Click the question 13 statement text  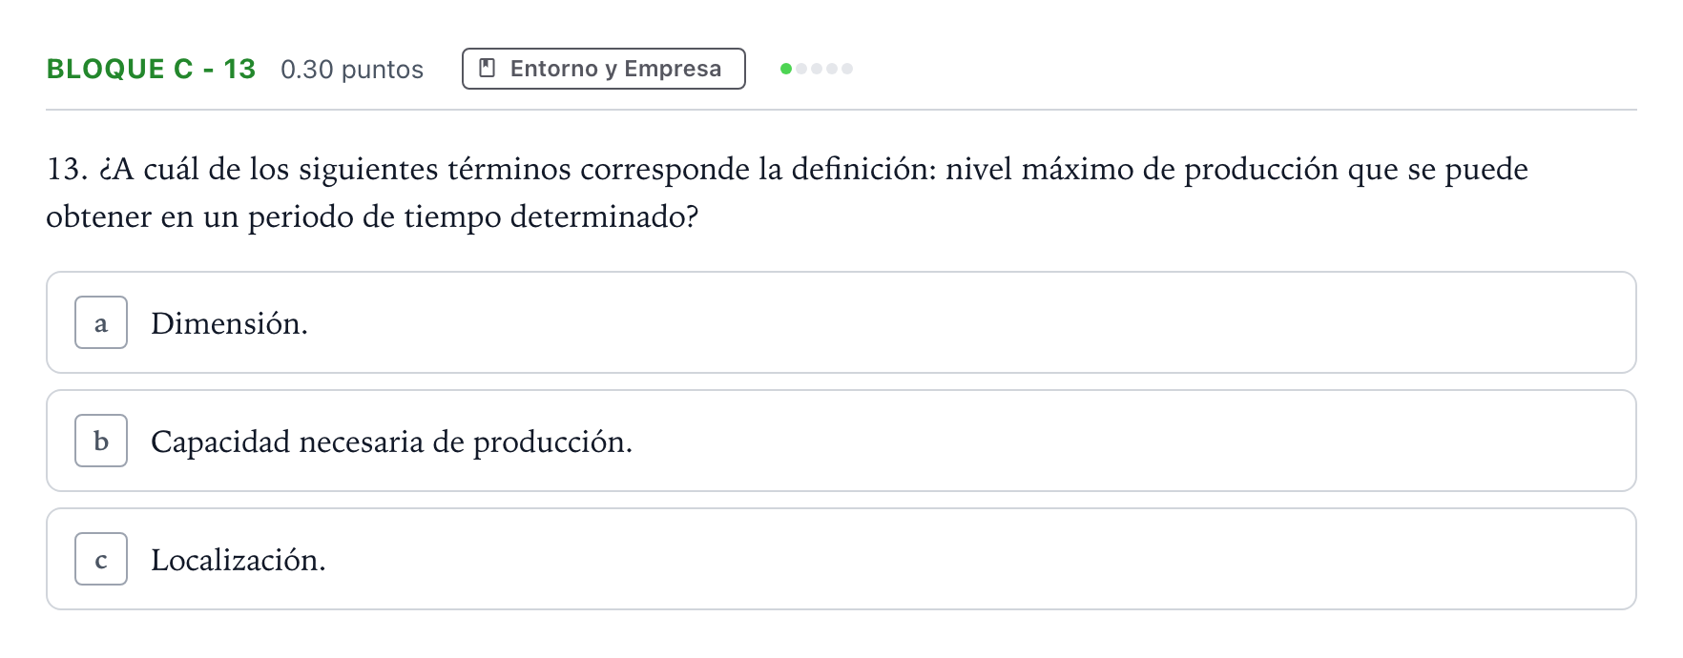tap(787, 193)
